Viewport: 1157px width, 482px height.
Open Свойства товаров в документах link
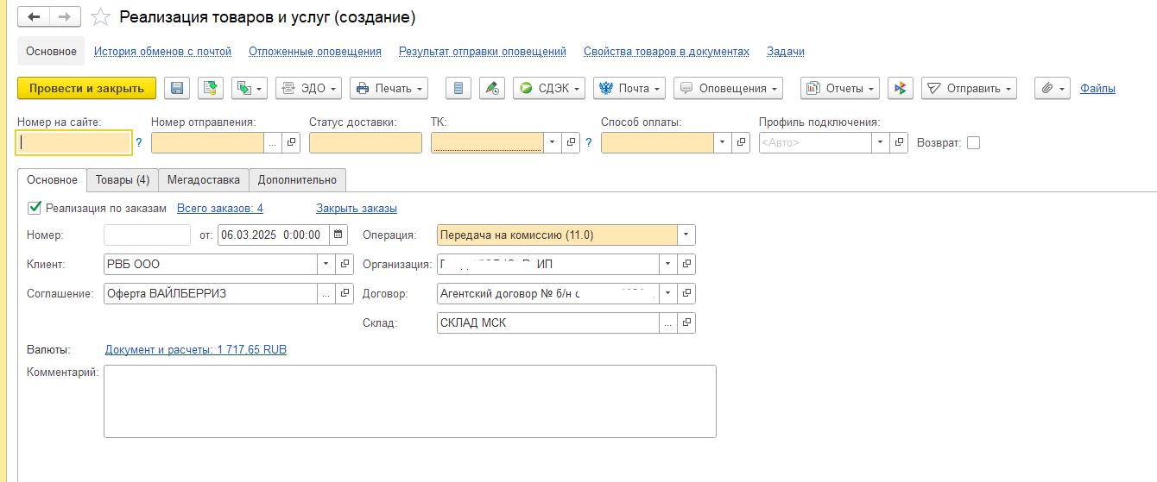click(x=667, y=52)
